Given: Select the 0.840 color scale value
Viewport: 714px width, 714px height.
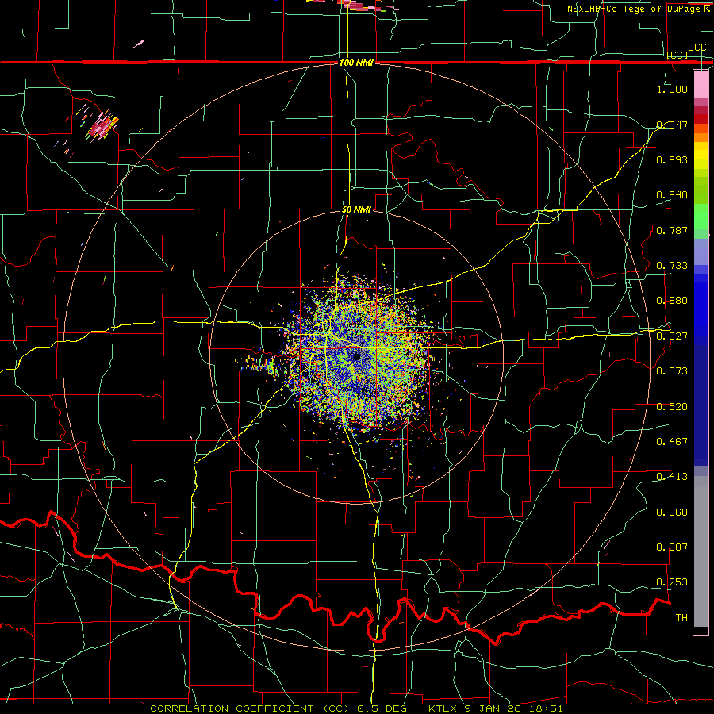Looking at the screenshot, I should [x=672, y=195].
